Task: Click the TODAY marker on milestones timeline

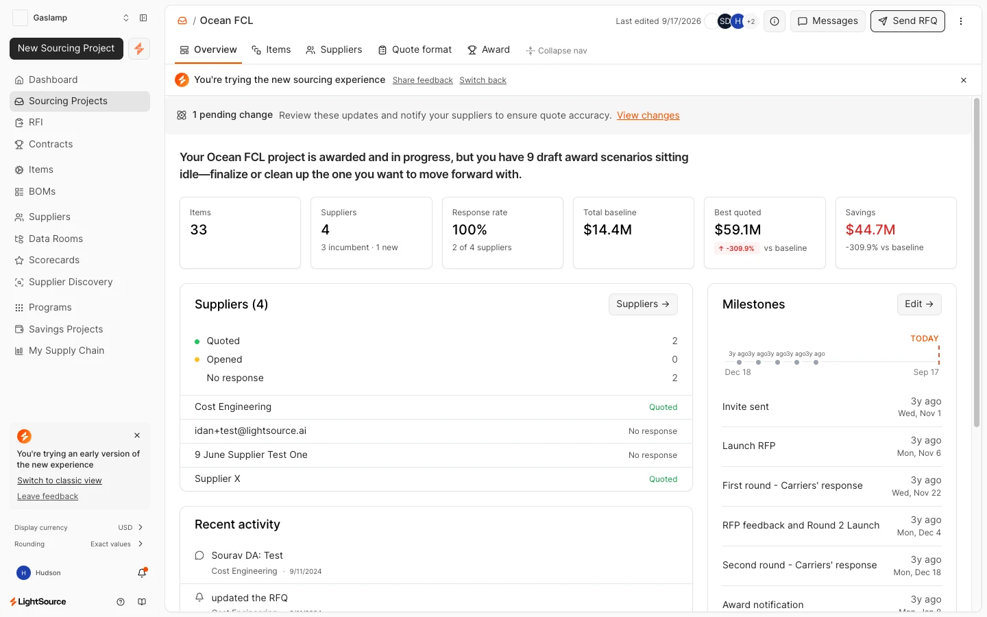Action: (x=925, y=339)
